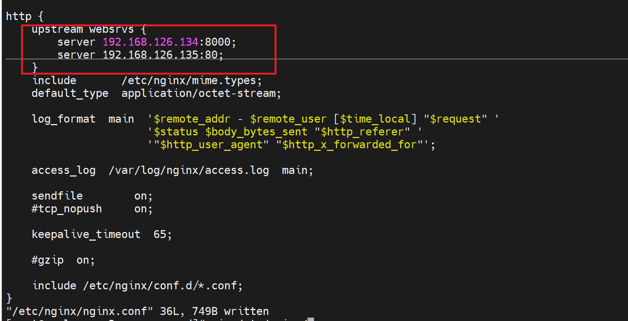Click the $body_bytes_sent variable
Screen dimensions: 628x321
pyautogui.click(x=256, y=132)
